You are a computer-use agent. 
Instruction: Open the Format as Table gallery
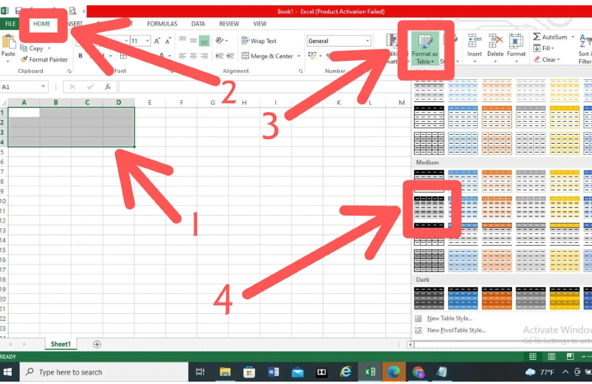coord(424,50)
